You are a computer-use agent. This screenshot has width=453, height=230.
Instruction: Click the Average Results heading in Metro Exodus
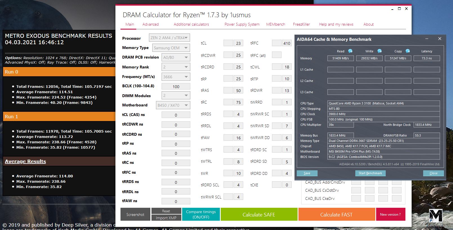coord(25,161)
